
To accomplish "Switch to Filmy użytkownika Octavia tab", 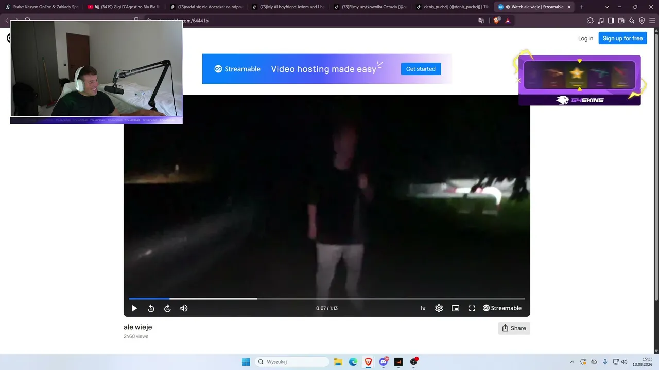I will click(371, 7).
